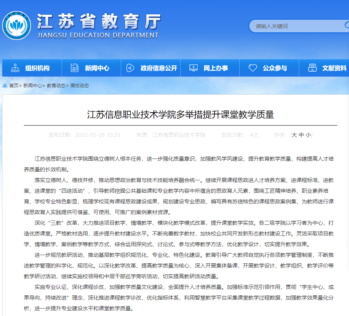Click the 江苏省教育厅 site title

(x=99, y=21)
